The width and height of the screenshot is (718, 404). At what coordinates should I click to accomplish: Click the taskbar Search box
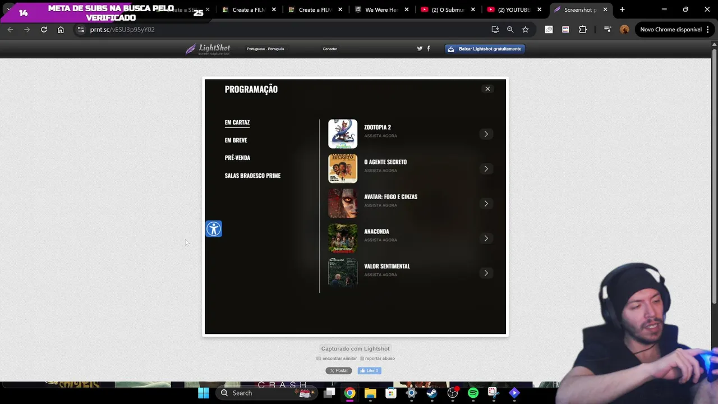coord(265,393)
